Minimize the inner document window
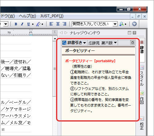Screen dimensions: 154x136 132,16
